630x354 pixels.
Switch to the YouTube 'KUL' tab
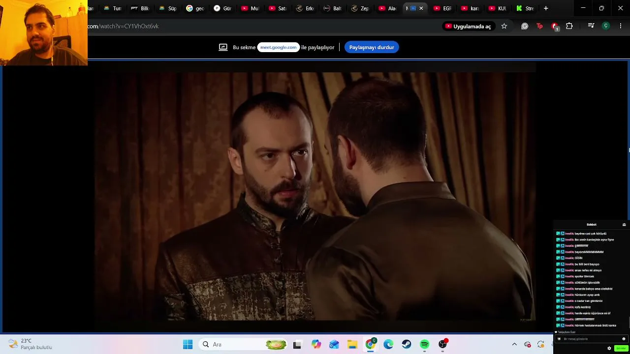[498, 8]
